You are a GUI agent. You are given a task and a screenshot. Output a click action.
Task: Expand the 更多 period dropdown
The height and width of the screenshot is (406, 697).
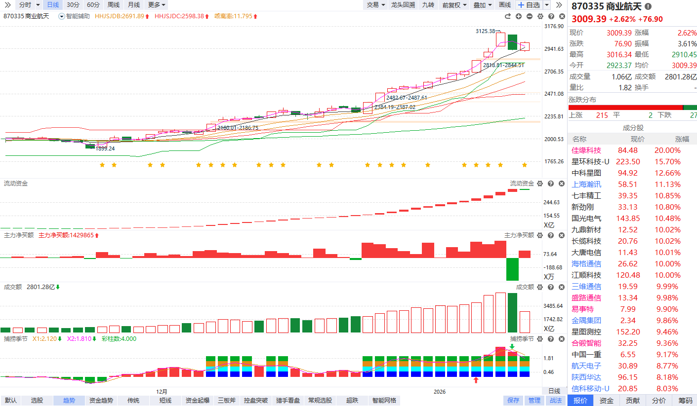coord(157,5)
